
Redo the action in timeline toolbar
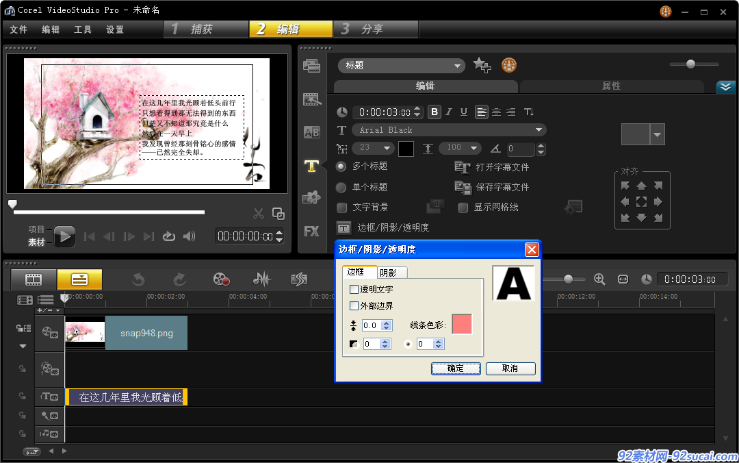pyautogui.click(x=179, y=279)
